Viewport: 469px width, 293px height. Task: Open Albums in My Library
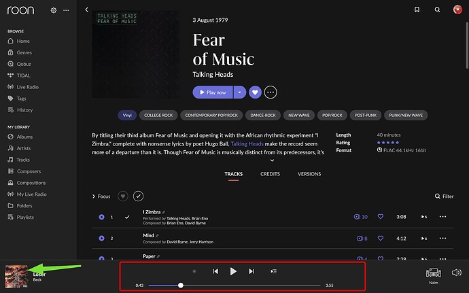[20, 137]
